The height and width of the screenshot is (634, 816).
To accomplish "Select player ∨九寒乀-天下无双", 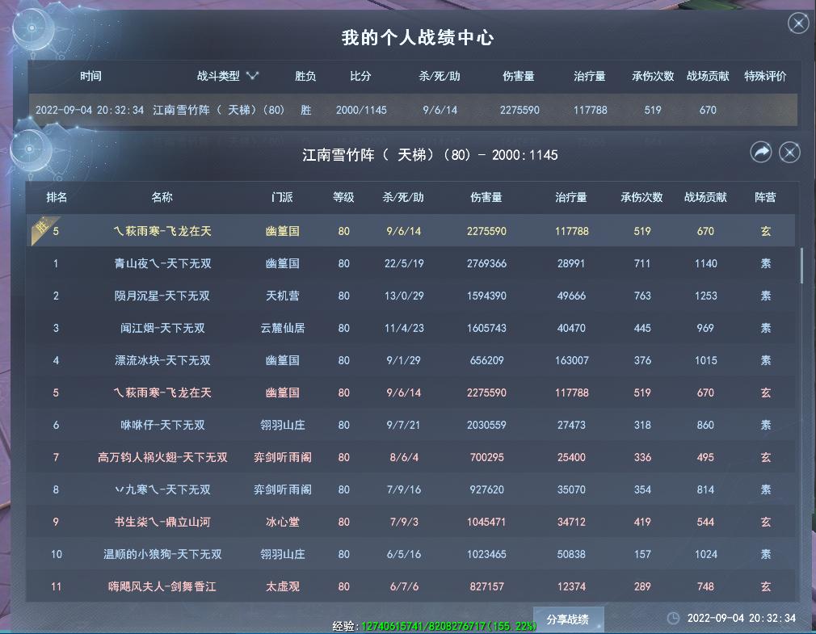I will coord(163,489).
